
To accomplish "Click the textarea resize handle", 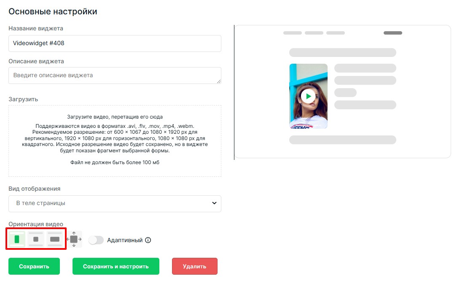I will pos(219,81).
